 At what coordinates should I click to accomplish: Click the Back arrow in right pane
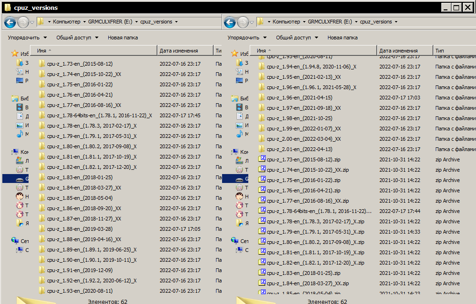tap(230, 22)
